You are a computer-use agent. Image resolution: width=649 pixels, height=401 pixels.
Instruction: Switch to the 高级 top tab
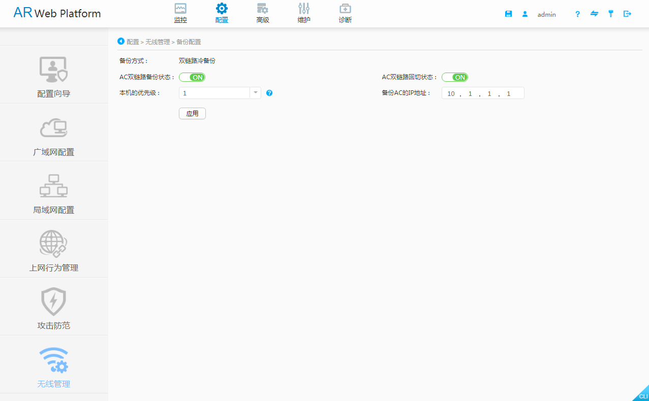[x=262, y=14]
